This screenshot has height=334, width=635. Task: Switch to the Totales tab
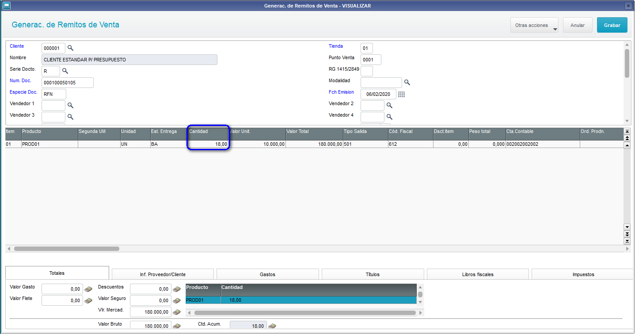(x=57, y=273)
